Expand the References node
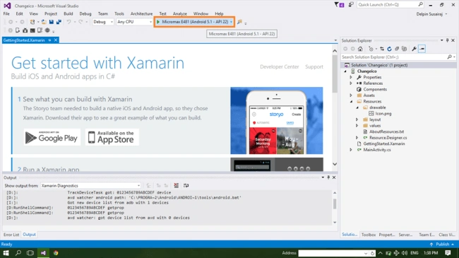 coord(351,83)
